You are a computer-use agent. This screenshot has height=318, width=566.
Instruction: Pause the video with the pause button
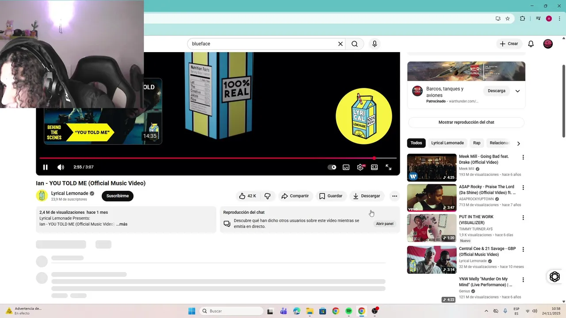45,167
